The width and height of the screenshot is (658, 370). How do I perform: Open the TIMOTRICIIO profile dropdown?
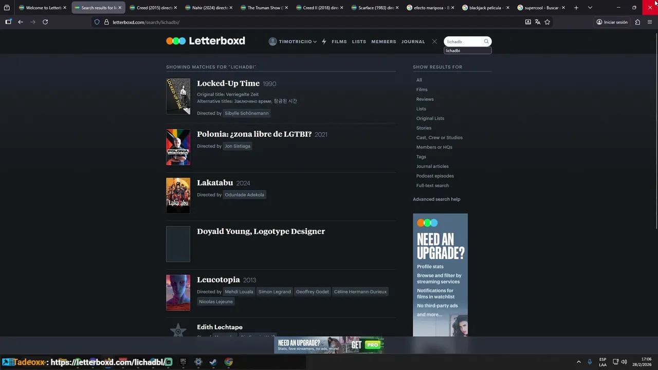[x=293, y=42]
